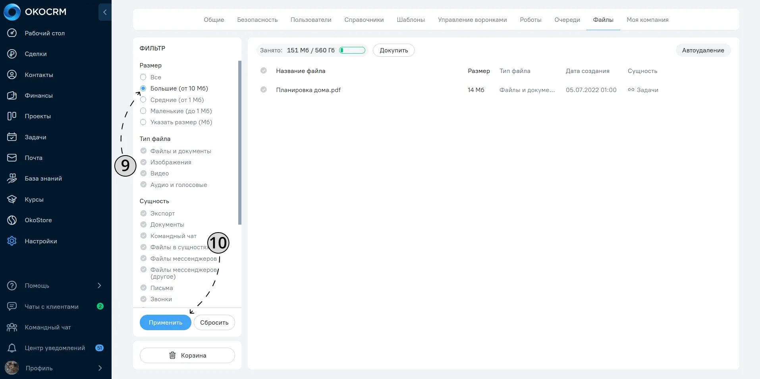The width and height of the screenshot is (760, 379).
Task: Open the Почта envelope icon
Action: pos(12,158)
